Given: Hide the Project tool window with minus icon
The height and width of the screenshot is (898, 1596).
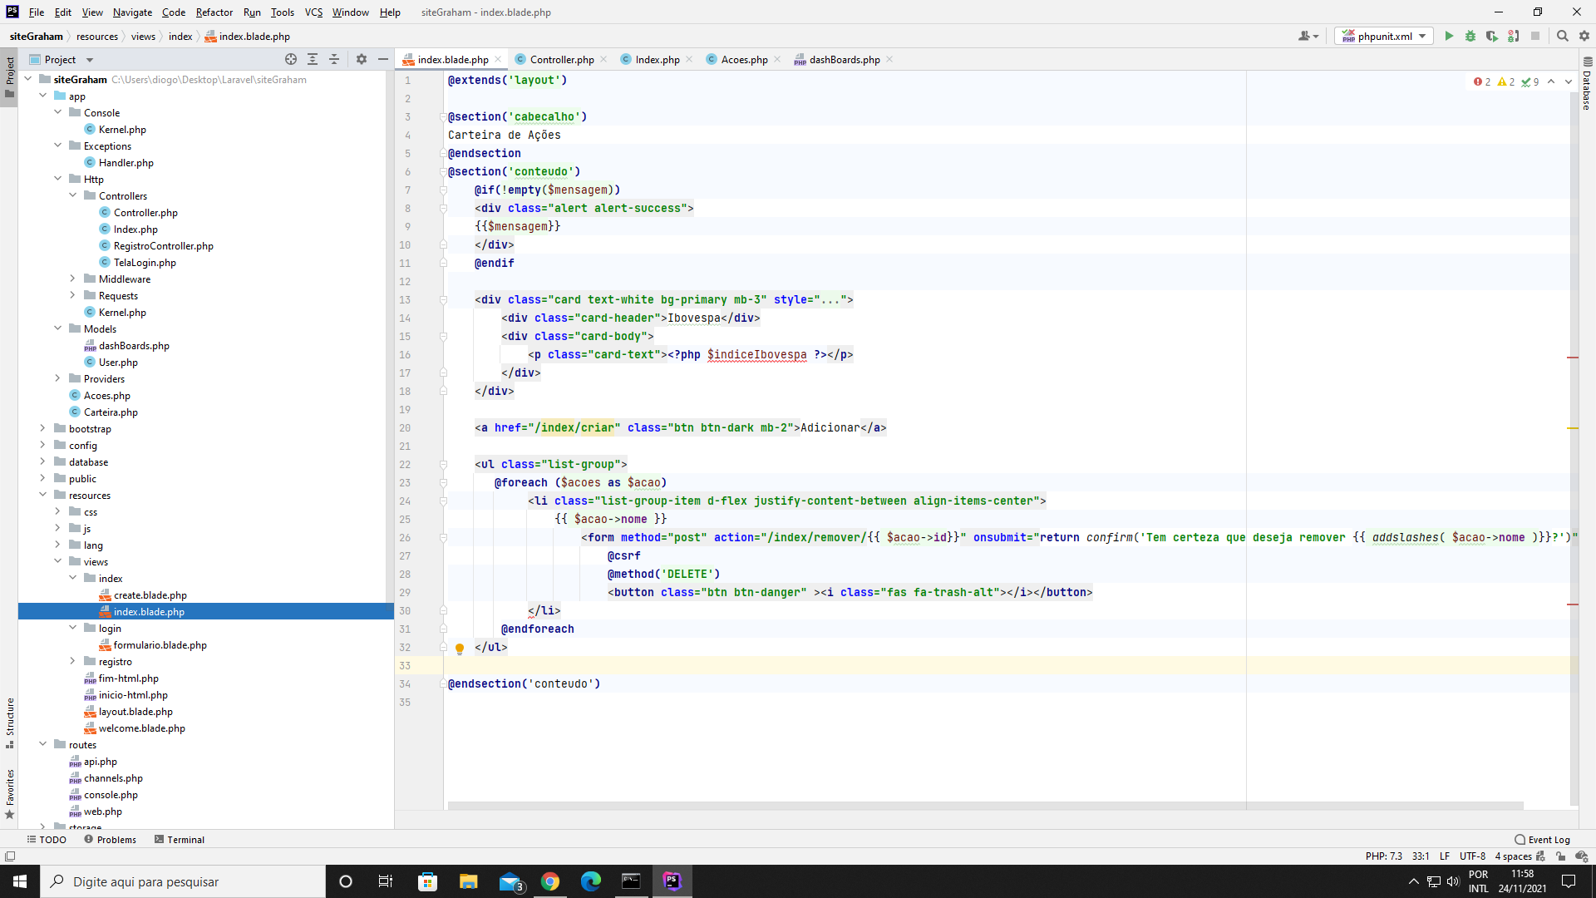Looking at the screenshot, I should click(383, 59).
